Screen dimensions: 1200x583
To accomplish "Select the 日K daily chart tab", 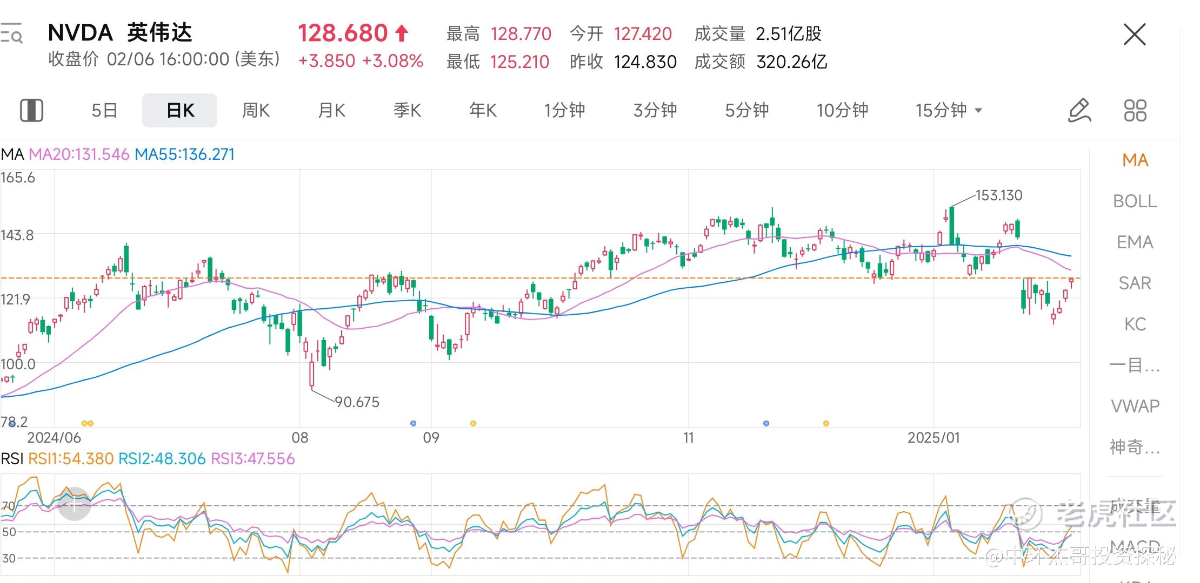I will pyautogui.click(x=180, y=110).
